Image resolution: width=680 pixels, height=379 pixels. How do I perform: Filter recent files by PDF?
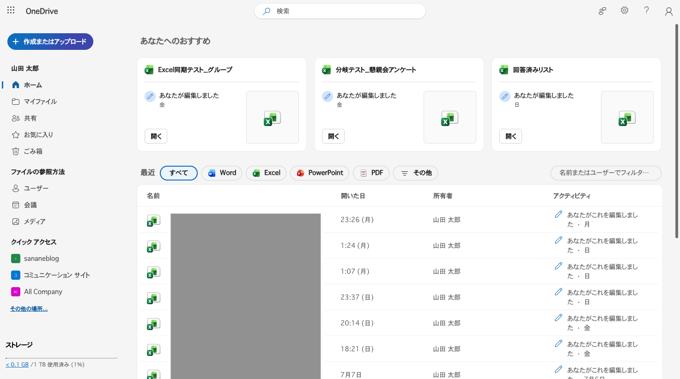pyautogui.click(x=371, y=173)
